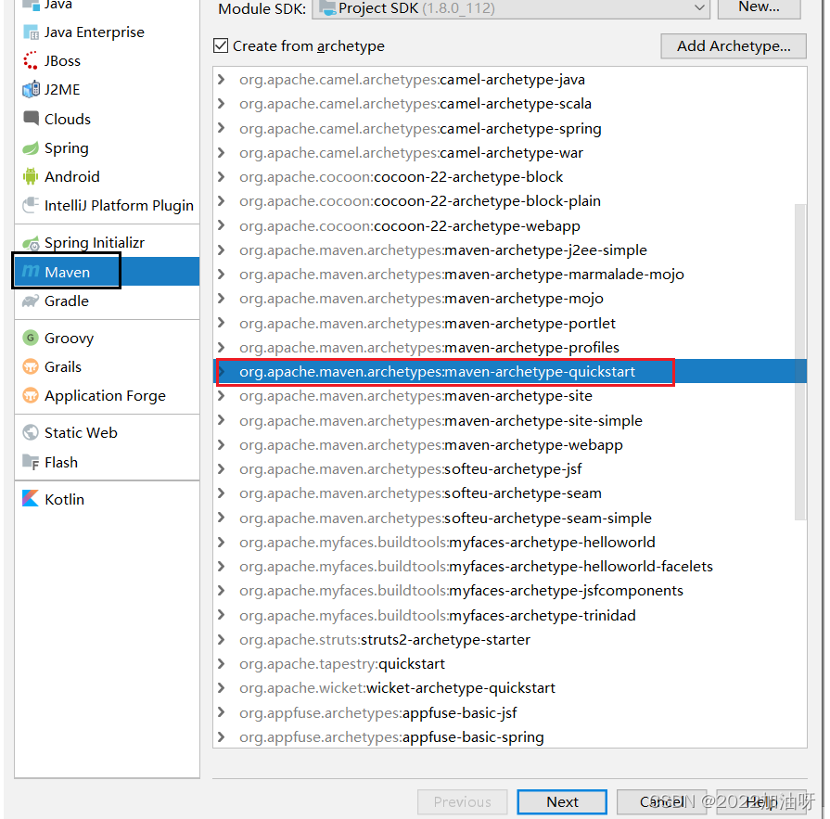Select Spring Initializr project type
Viewport: 830px width, 819px height.
click(x=107, y=243)
